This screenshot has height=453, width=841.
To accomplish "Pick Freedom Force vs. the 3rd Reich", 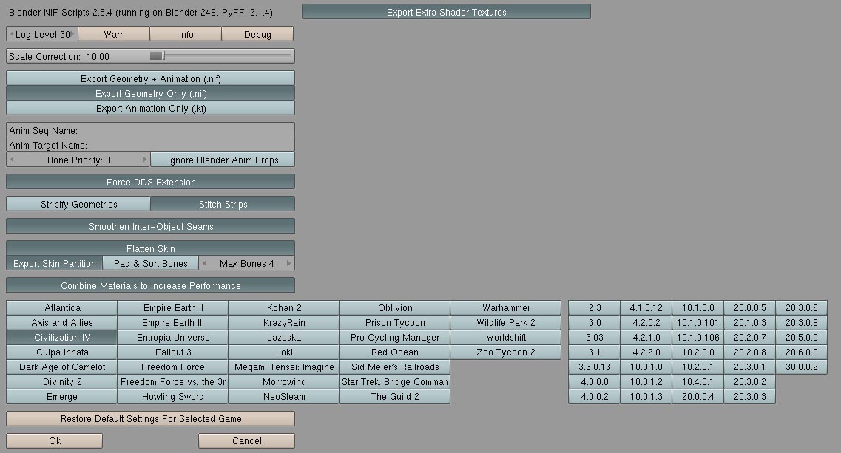I will point(172,382).
